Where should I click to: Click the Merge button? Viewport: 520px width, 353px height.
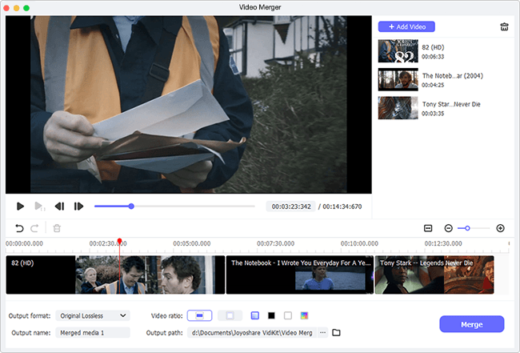[x=471, y=324]
